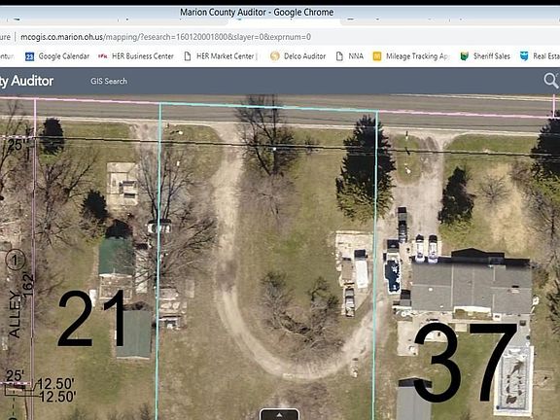Expand the bottom panel up arrow
This screenshot has height=420, width=560.
279,414
